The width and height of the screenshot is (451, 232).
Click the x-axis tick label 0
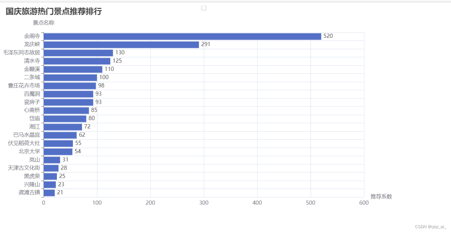(44, 203)
